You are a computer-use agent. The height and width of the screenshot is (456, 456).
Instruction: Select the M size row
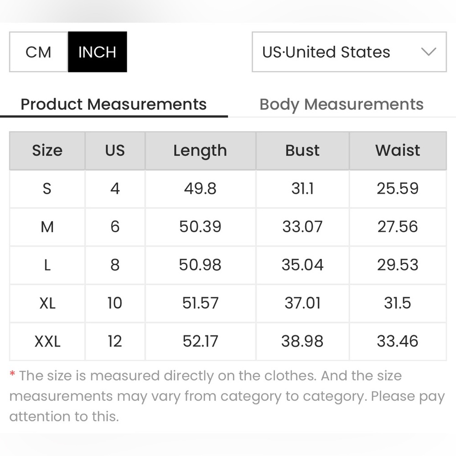[228, 227]
